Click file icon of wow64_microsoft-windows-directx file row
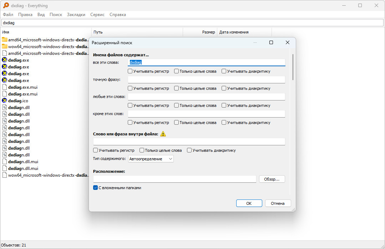Image resolution: width=385 pixels, height=249 pixels. (x=4, y=175)
